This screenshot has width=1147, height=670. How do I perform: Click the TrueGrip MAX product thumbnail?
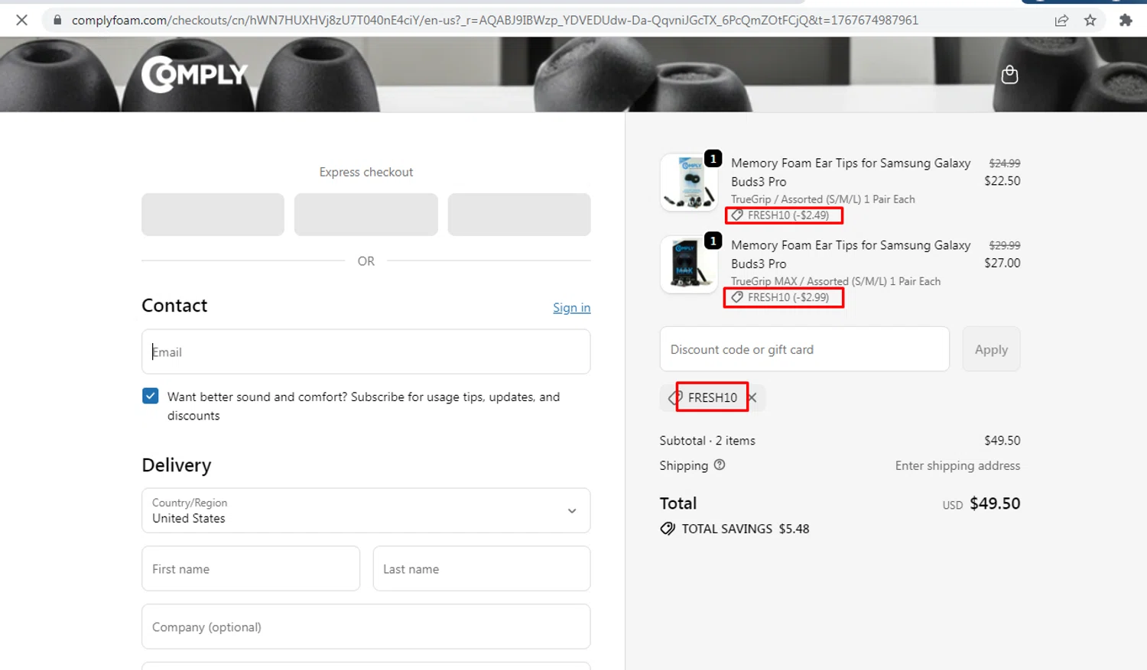[689, 264]
